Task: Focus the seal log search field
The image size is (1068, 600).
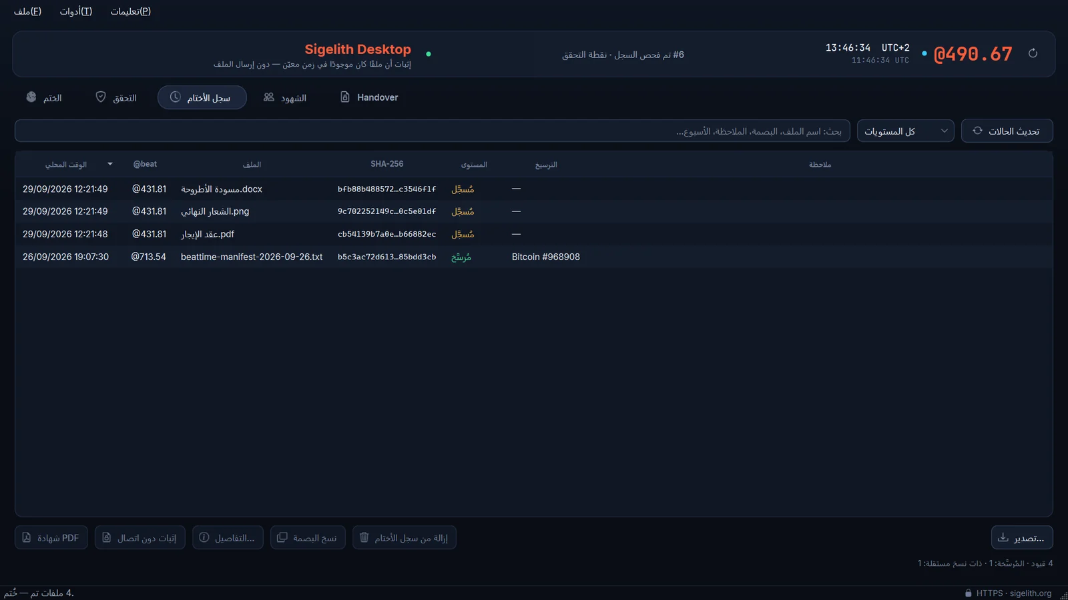Action: 433,131
